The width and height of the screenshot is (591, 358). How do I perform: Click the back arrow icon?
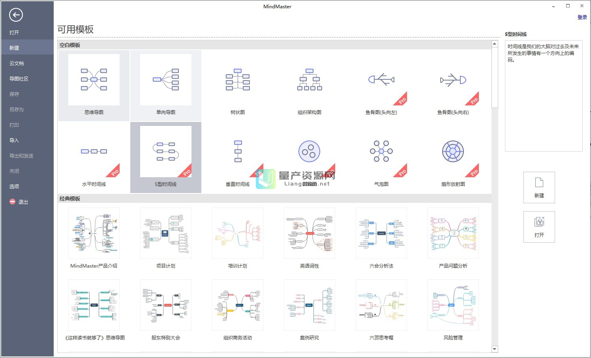point(16,15)
